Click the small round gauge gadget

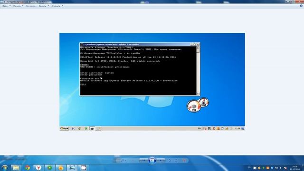pyautogui.click(x=204, y=102)
